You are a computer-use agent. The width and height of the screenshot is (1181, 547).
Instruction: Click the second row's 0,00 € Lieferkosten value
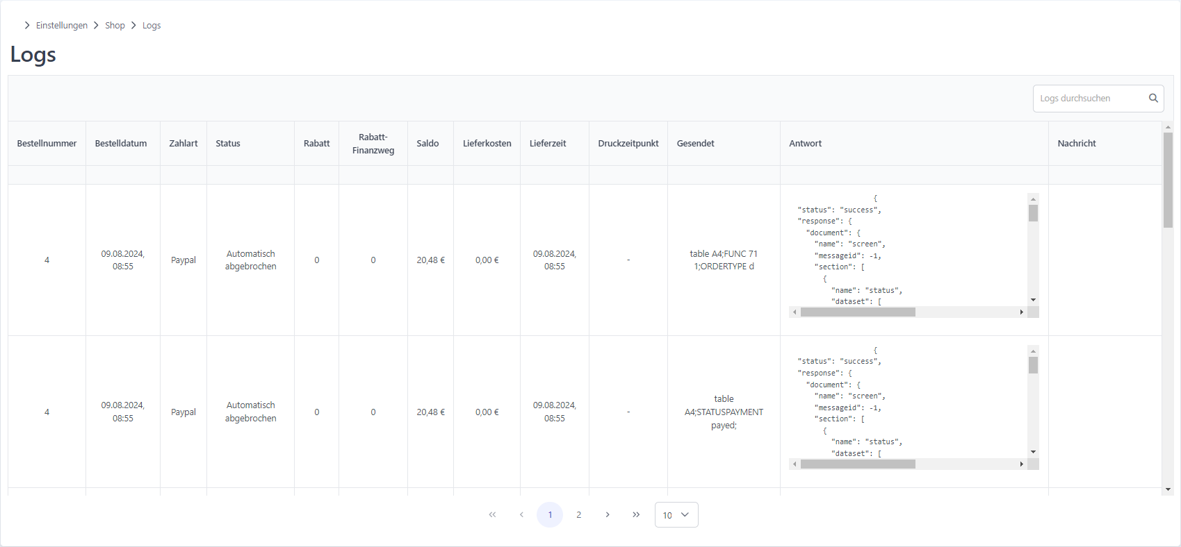(x=487, y=412)
